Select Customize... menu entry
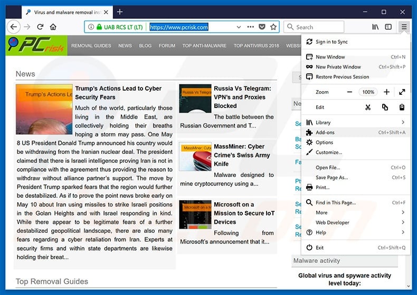This screenshot has height=295, width=417. click(356, 152)
